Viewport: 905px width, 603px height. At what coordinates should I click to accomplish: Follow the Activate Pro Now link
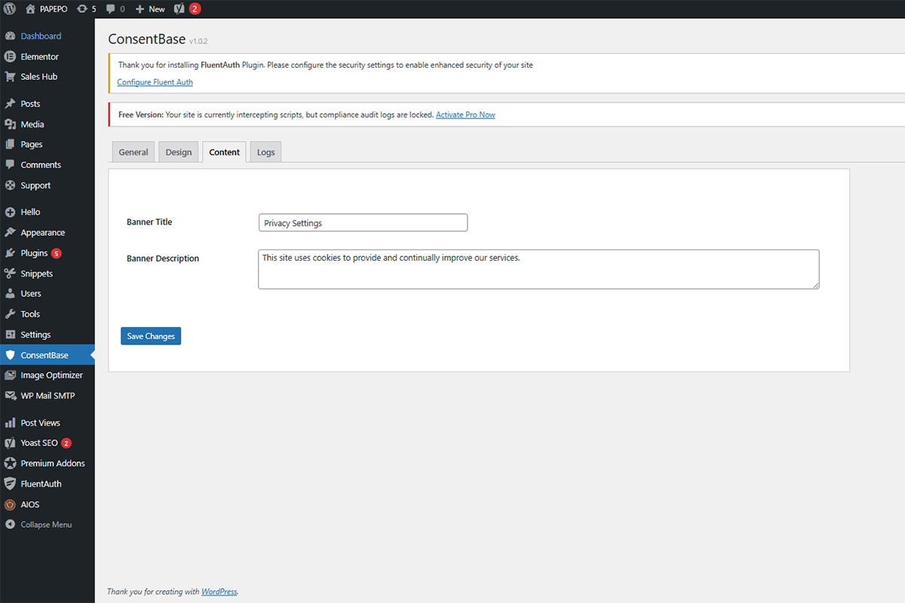tap(465, 115)
